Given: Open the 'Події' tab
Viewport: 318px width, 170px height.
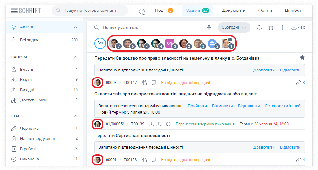Looking at the screenshot, I should 164,11.
